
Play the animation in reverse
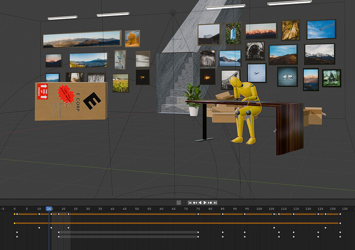tap(200, 203)
